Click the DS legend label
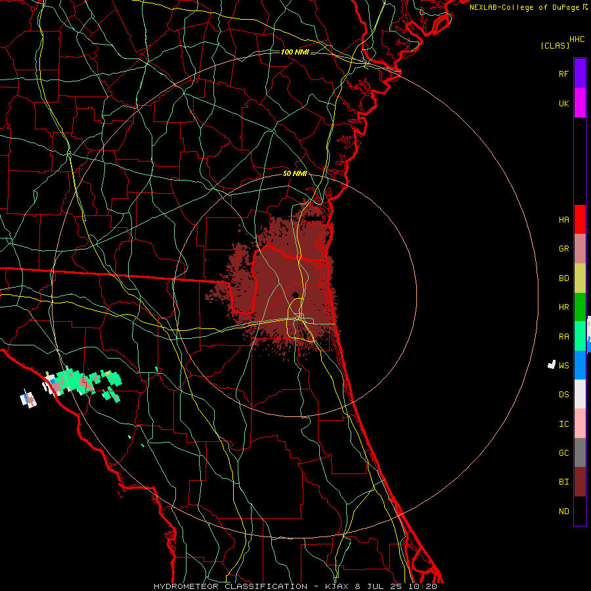Screen dimensions: 591x591 tap(563, 395)
